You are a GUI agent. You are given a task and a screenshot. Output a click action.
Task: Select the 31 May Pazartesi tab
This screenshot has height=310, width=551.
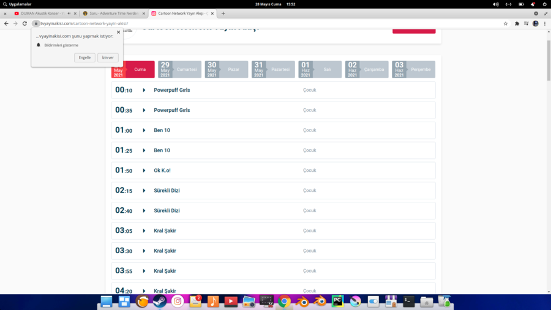(x=273, y=69)
